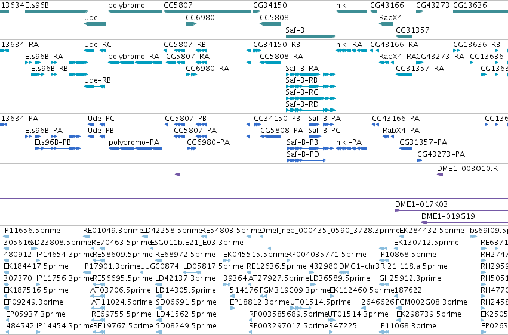Screen dimensions: 508x335
Task: Select the CG31357 gene bar
Action: 404,36
